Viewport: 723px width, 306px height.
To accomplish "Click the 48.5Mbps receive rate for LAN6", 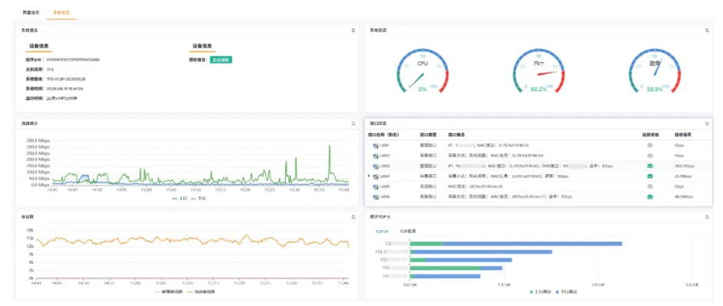I will [x=684, y=196].
